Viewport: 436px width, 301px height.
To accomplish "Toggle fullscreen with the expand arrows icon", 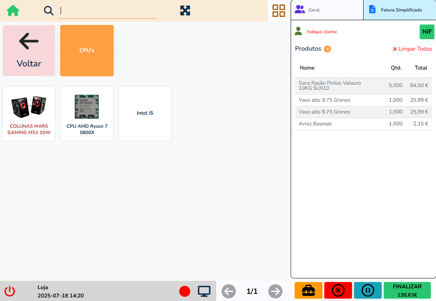I will 185,11.
